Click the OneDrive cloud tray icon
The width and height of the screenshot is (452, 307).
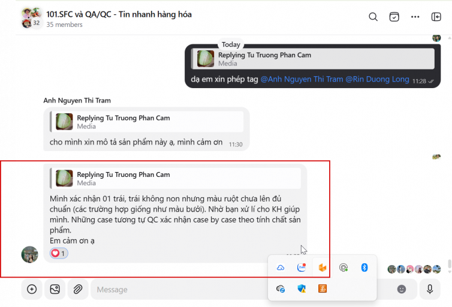[281, 268]
